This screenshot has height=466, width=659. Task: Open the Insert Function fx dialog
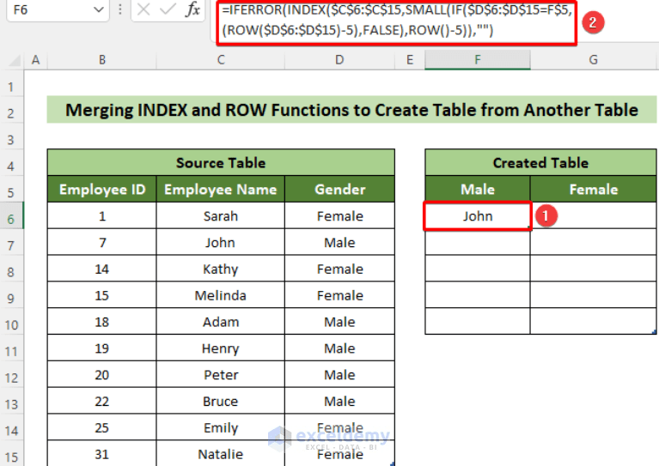[192, 9]
